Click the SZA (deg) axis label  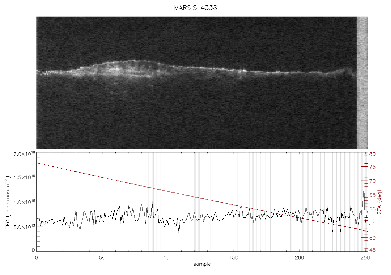tap(379, 202)
